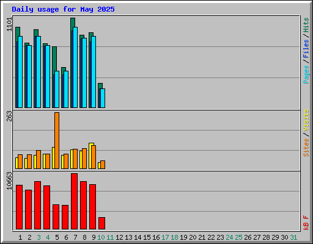Click the 10663 KB axis value
This screenshot has height=244, width=313.
[9, 181]
